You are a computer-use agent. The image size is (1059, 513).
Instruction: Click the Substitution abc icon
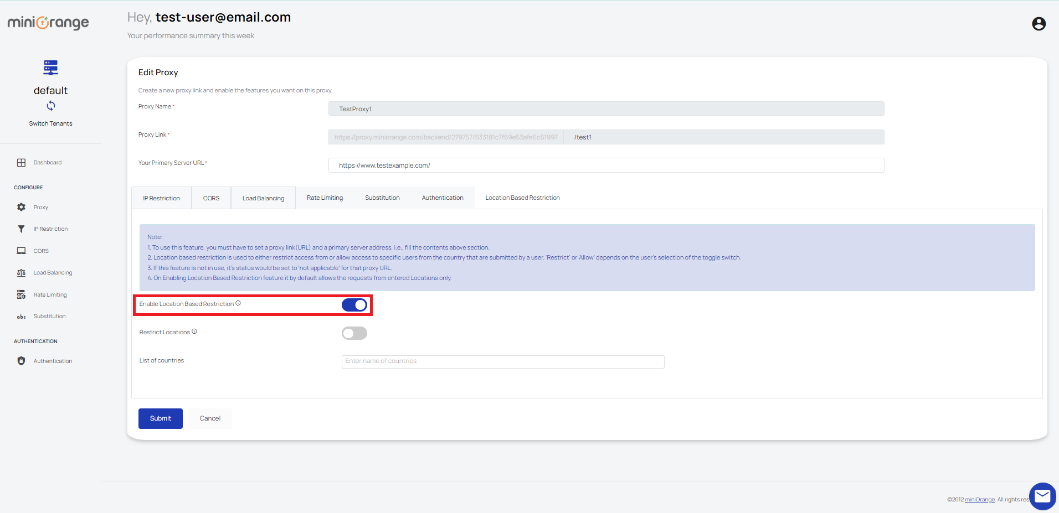(x=21, y=317)
